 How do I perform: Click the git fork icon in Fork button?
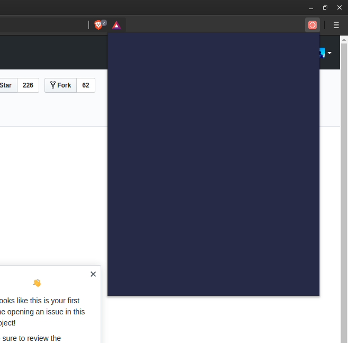[x=53, y=85]
